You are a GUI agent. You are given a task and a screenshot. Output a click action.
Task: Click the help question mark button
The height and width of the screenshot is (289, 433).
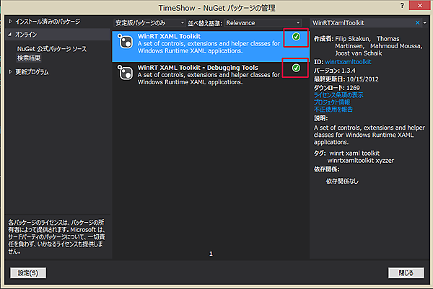402,5
